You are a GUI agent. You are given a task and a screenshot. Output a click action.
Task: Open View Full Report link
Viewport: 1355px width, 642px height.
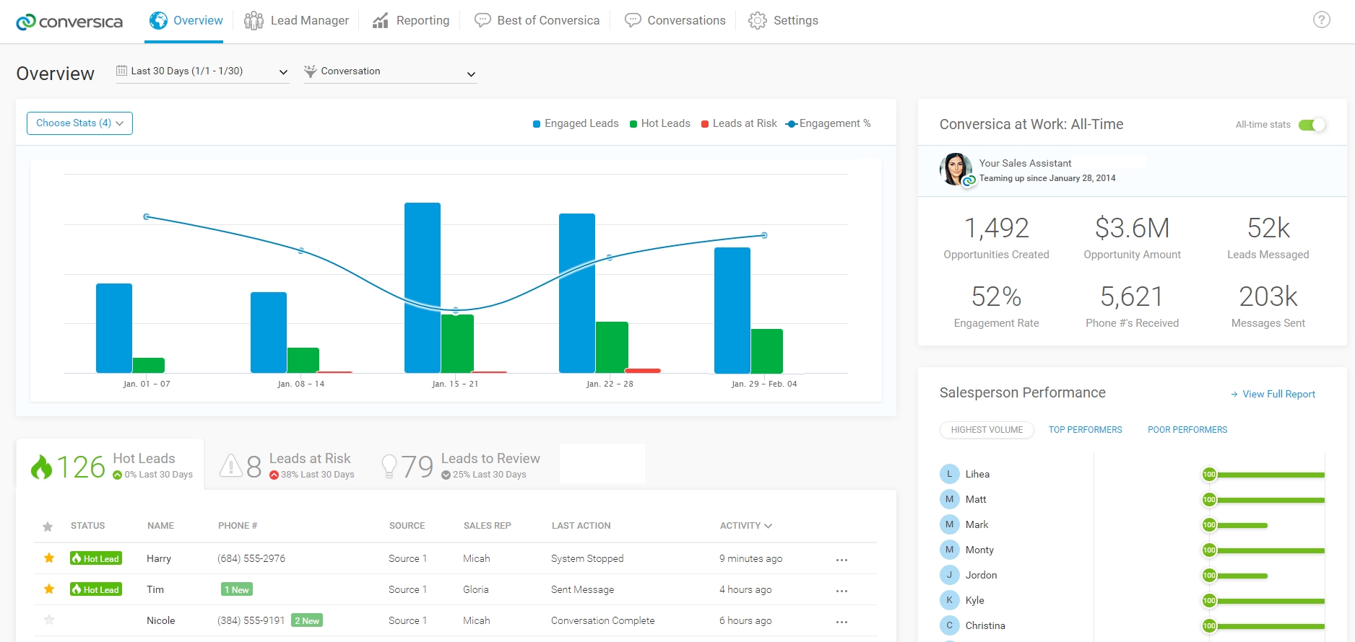click(1273, 394)
